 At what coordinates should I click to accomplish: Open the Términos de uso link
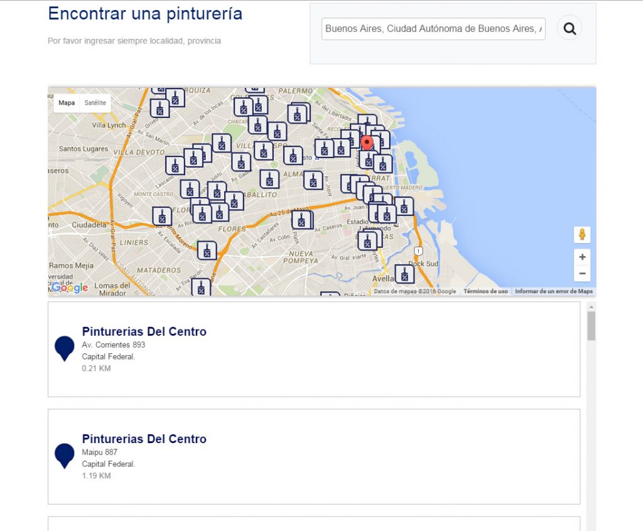coord(485,291)
